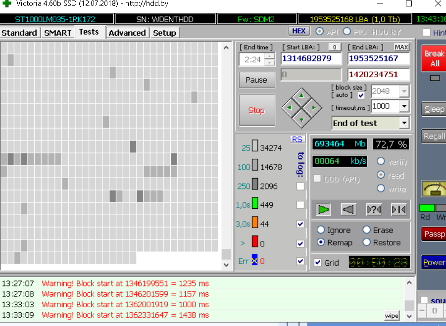Select the Restore radio option
The height and width of the screenshot is (326, 446).
(x=367, y=242)
